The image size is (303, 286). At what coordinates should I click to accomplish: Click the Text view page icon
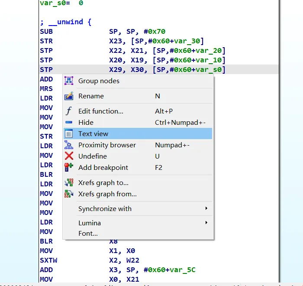click(69, 133)
